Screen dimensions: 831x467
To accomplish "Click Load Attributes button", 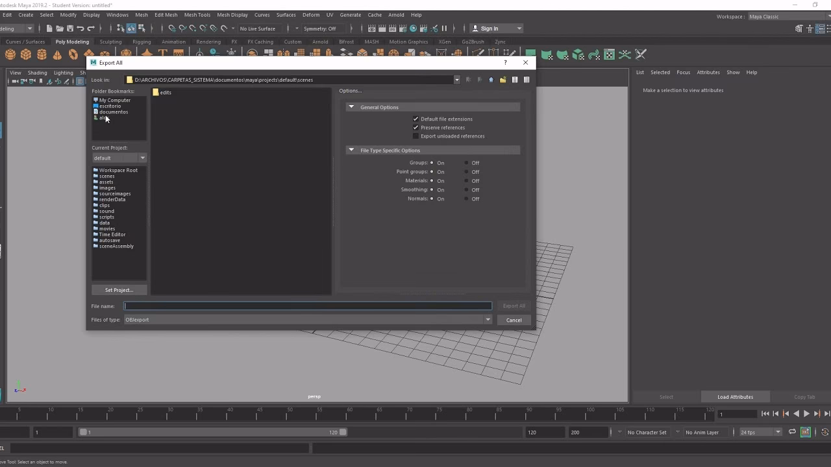I will click(735, 397).
